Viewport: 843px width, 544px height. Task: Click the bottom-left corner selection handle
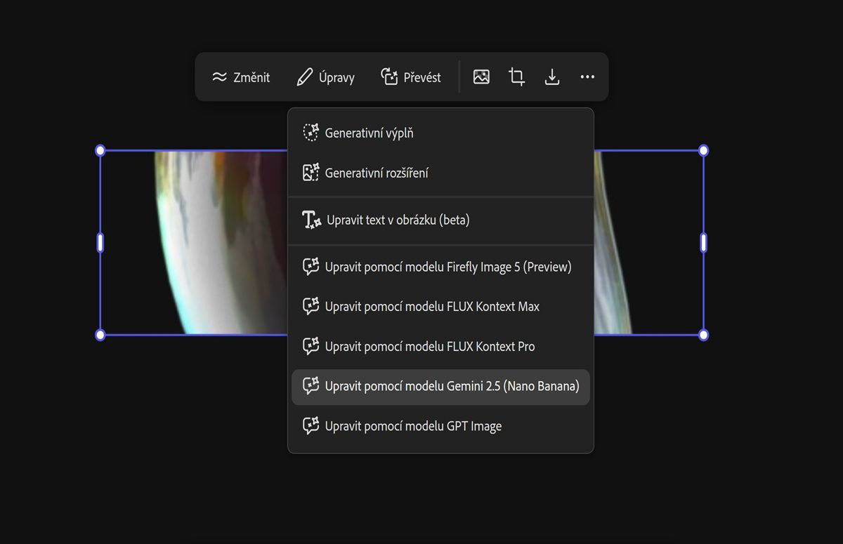100,335
